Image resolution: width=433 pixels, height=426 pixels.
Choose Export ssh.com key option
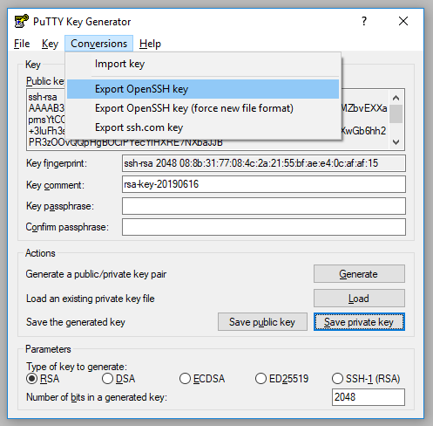click(x=203, y=127)
